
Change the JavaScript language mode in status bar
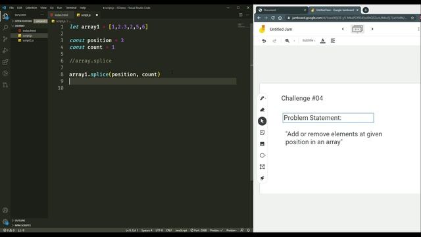click(181, 230)
